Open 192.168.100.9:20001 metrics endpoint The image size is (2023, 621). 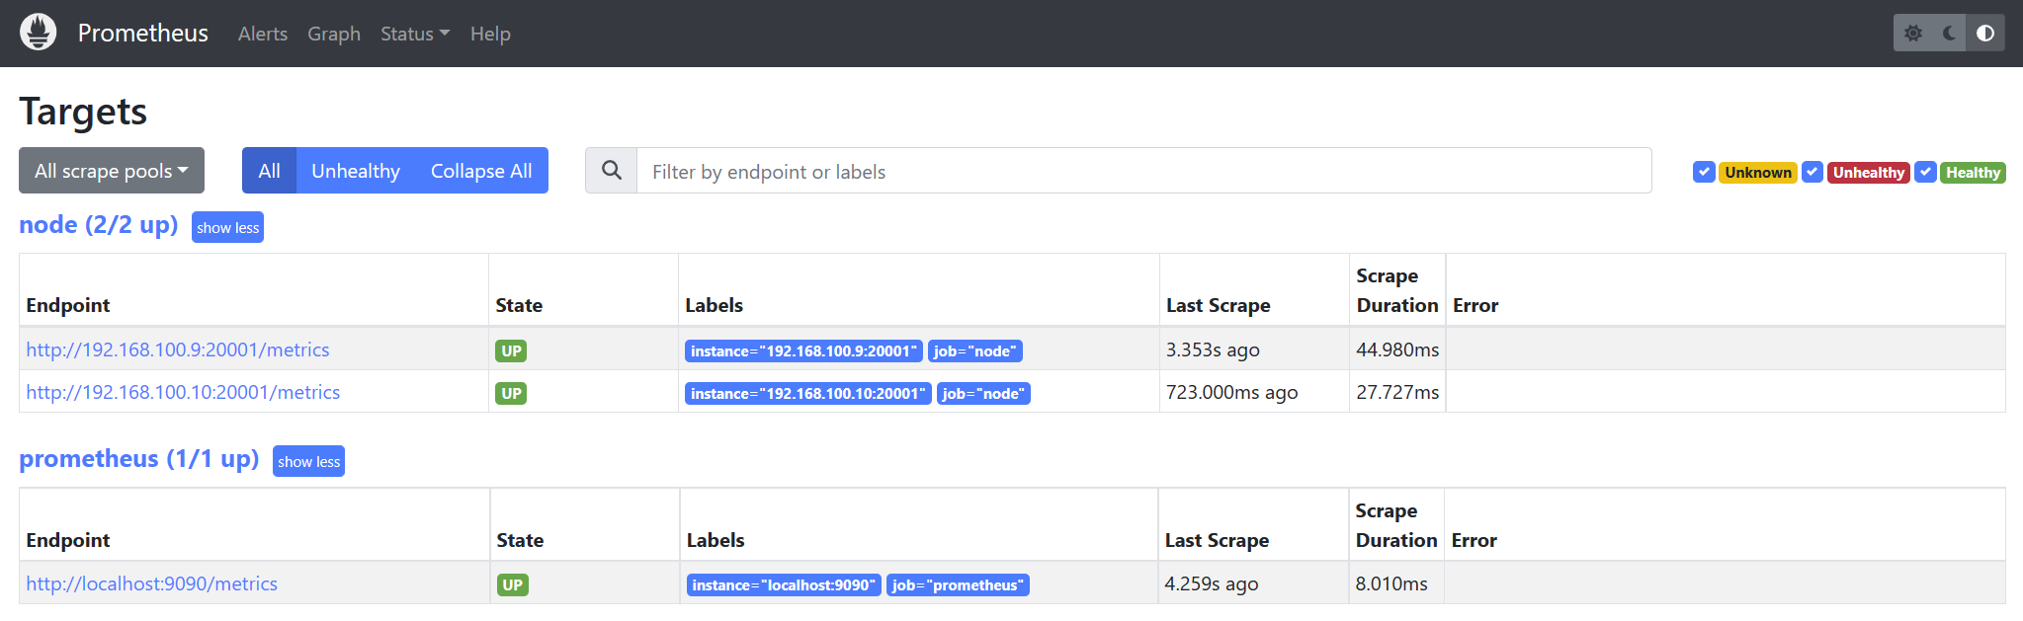pos(178,349)
